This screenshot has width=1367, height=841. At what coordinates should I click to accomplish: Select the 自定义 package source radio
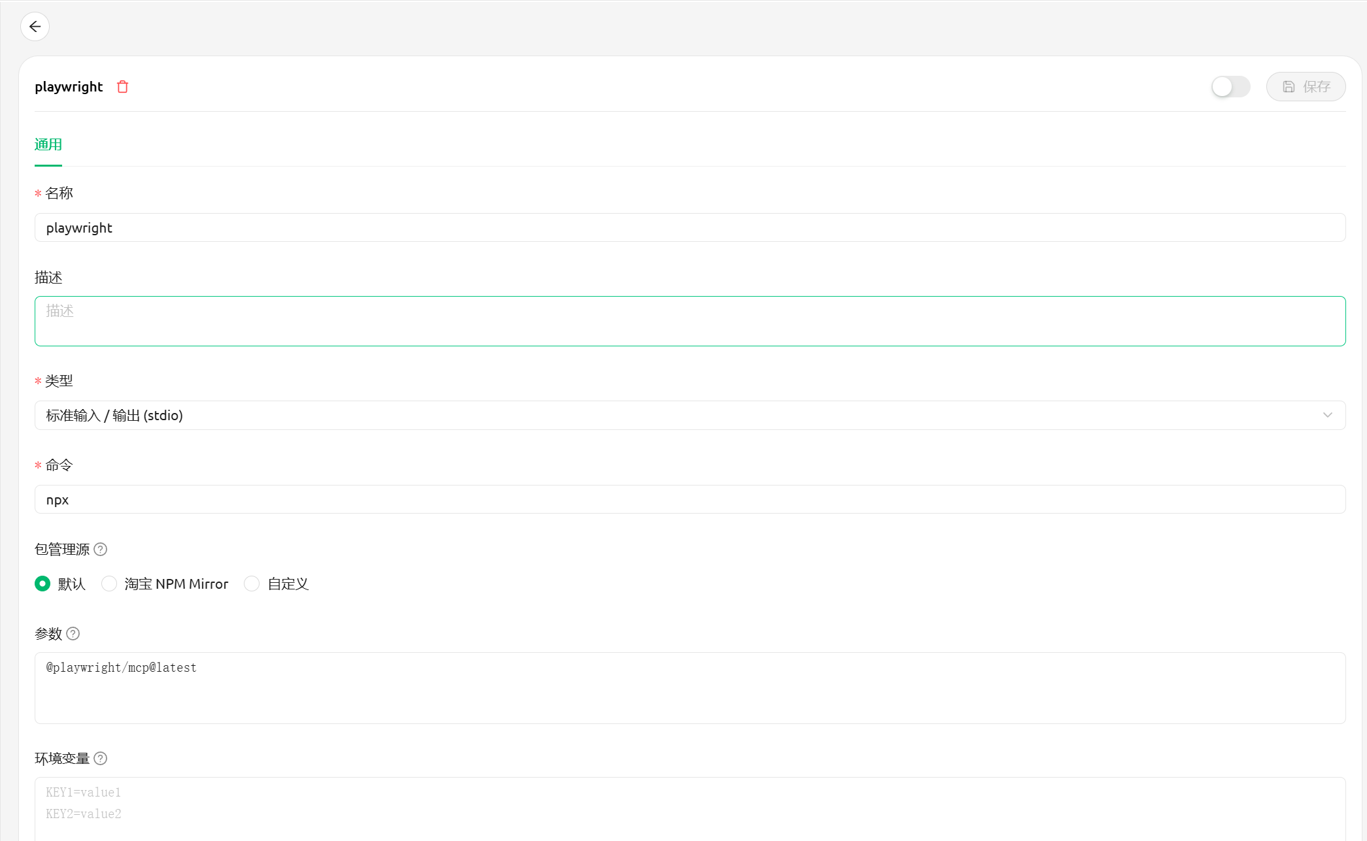pos(252,584)
